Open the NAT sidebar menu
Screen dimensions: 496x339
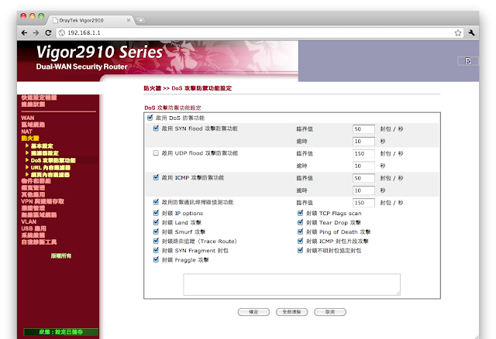tap(27, 132)
